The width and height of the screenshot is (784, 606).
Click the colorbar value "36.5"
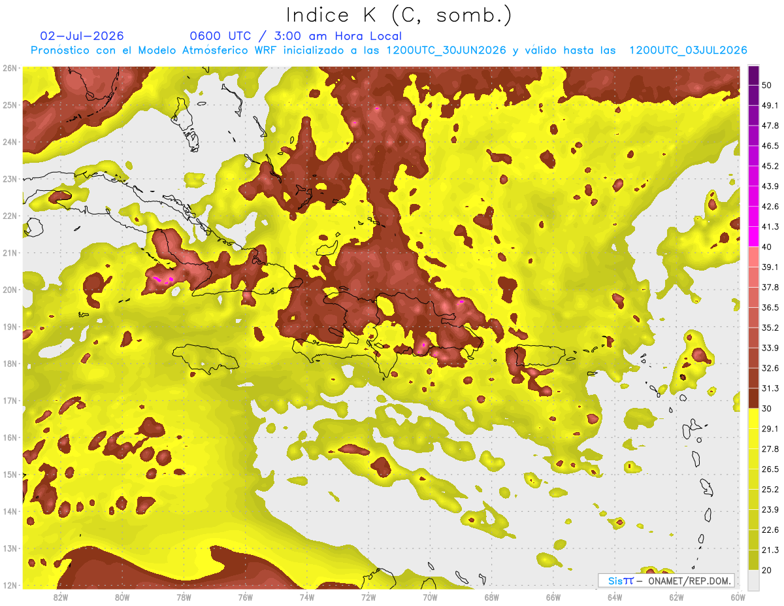[770, 307]
